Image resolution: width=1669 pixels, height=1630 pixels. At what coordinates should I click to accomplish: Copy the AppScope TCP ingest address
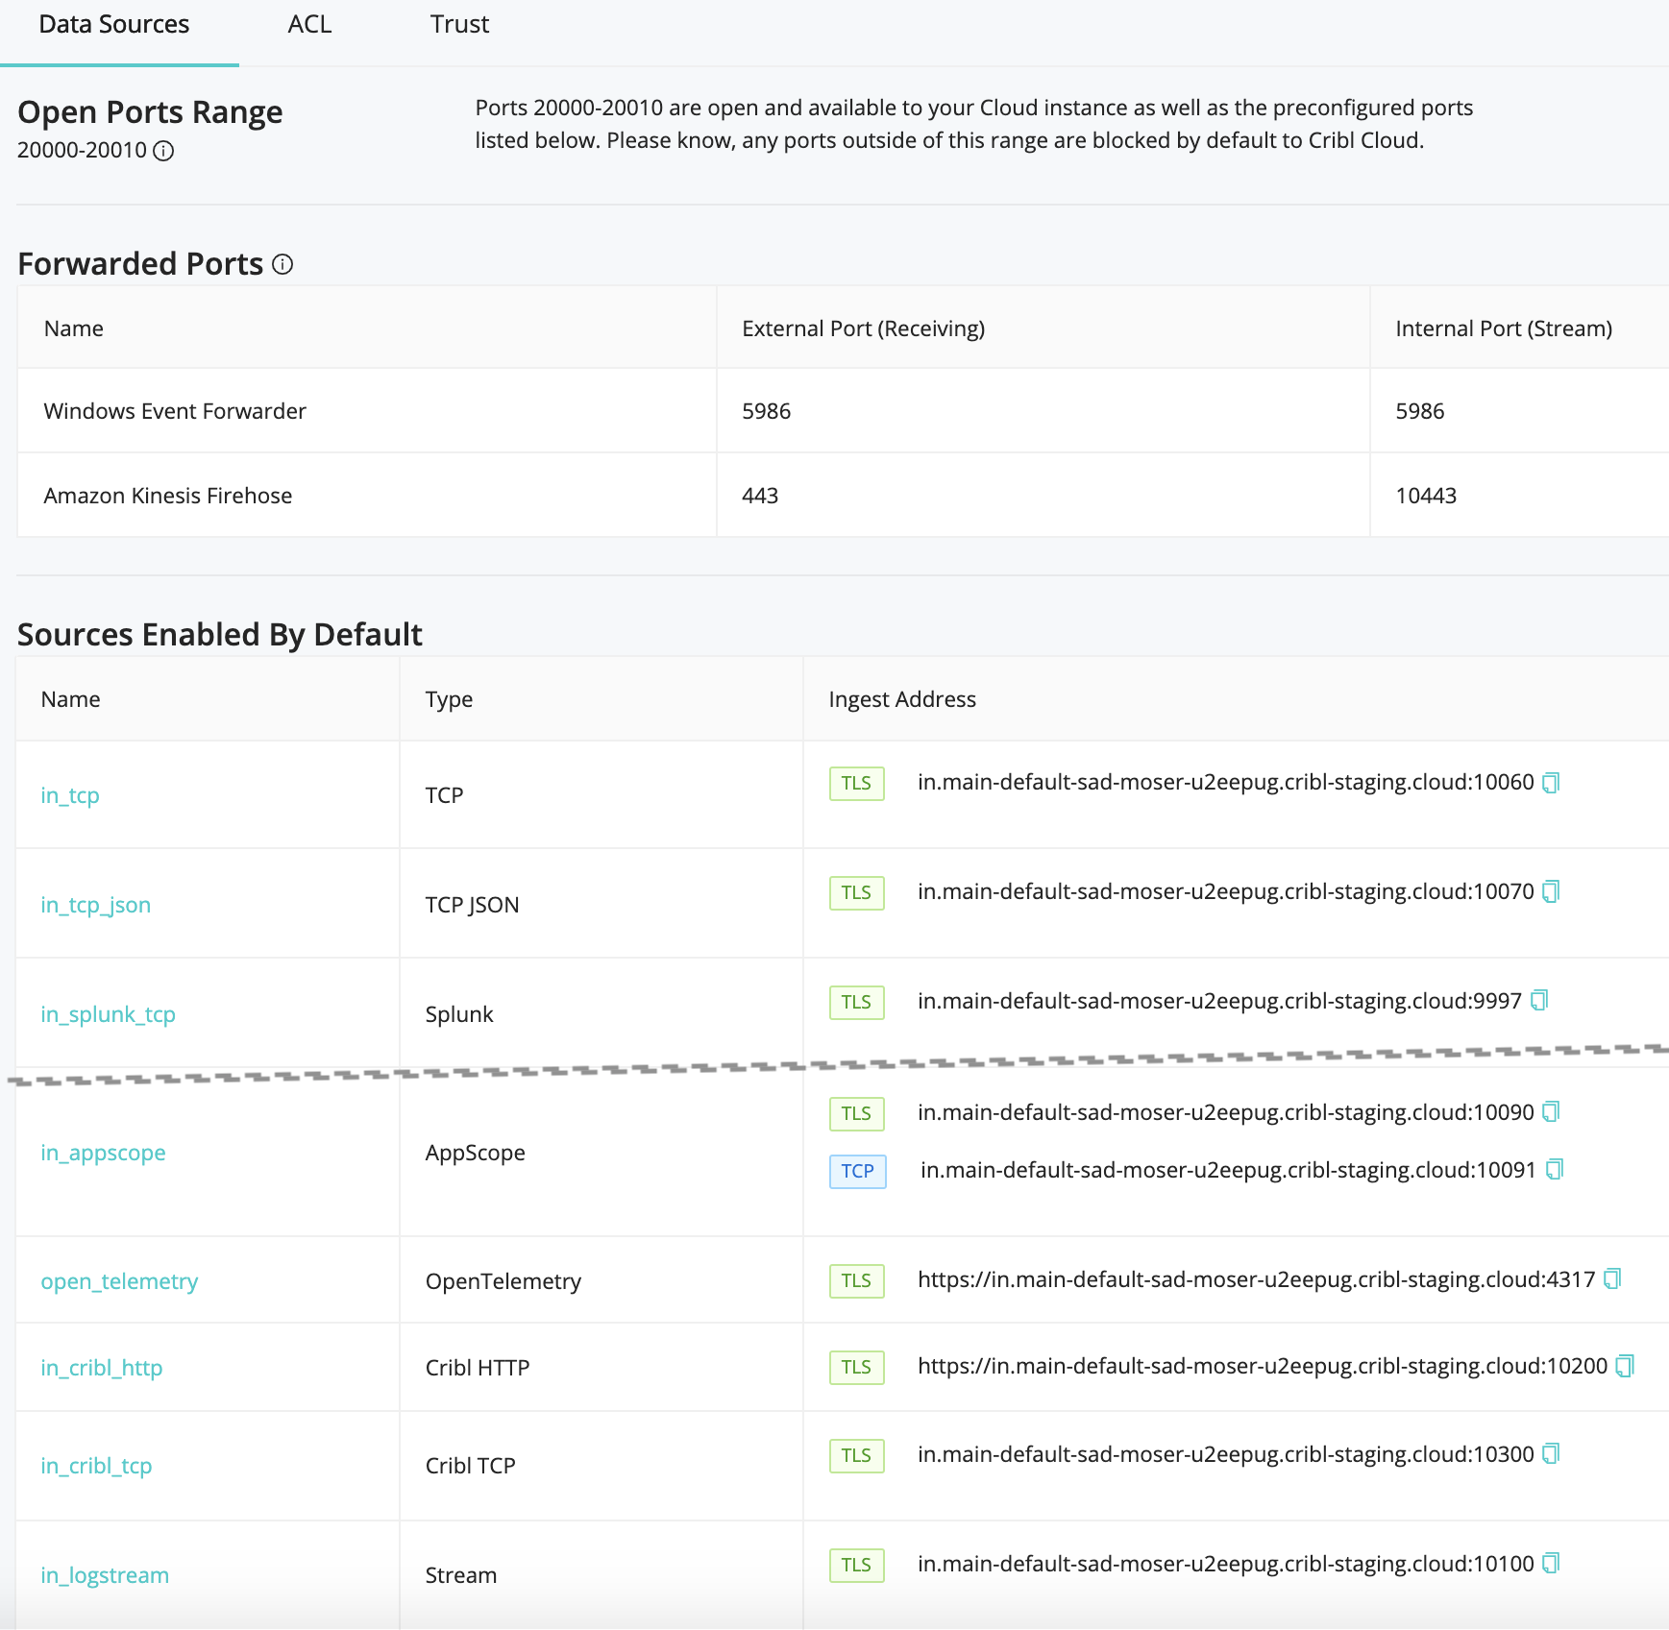coord(1557,1170)
